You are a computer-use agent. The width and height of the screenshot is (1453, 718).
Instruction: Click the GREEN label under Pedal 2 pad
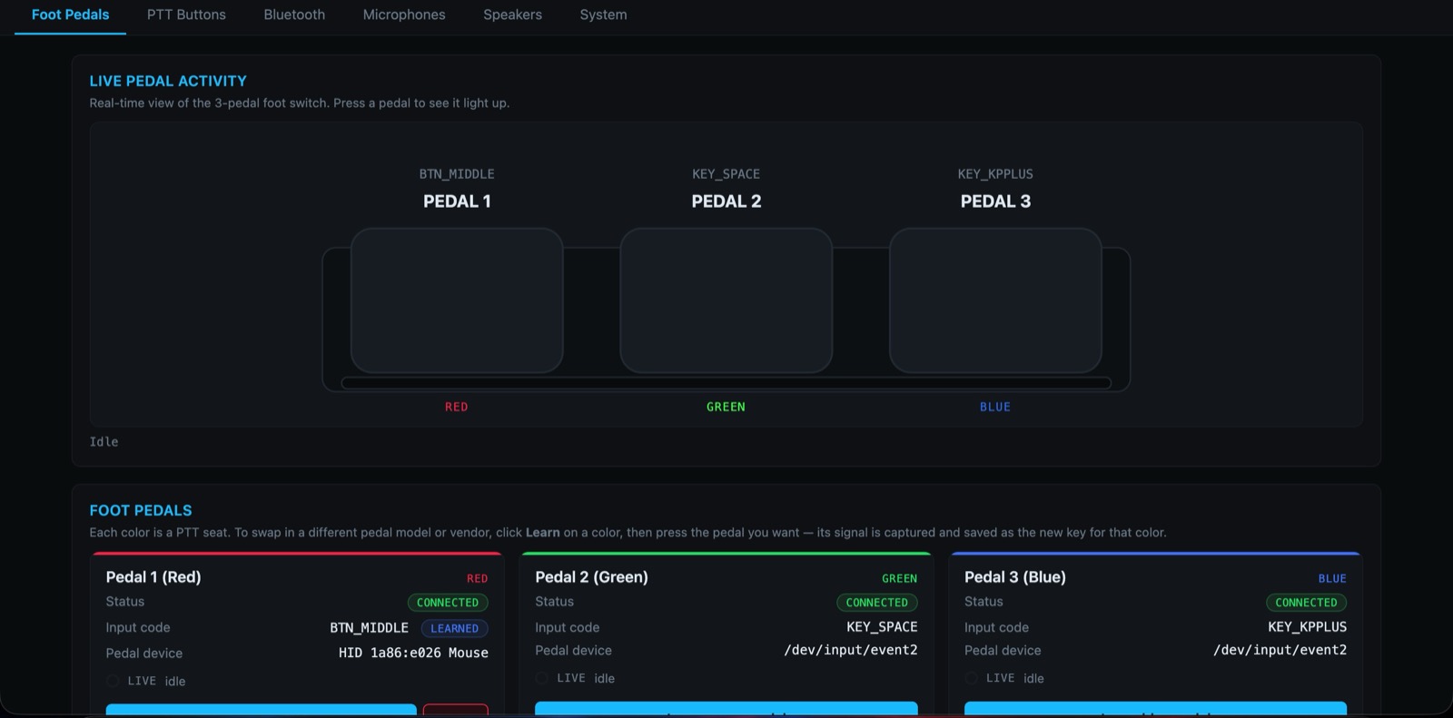726,407
